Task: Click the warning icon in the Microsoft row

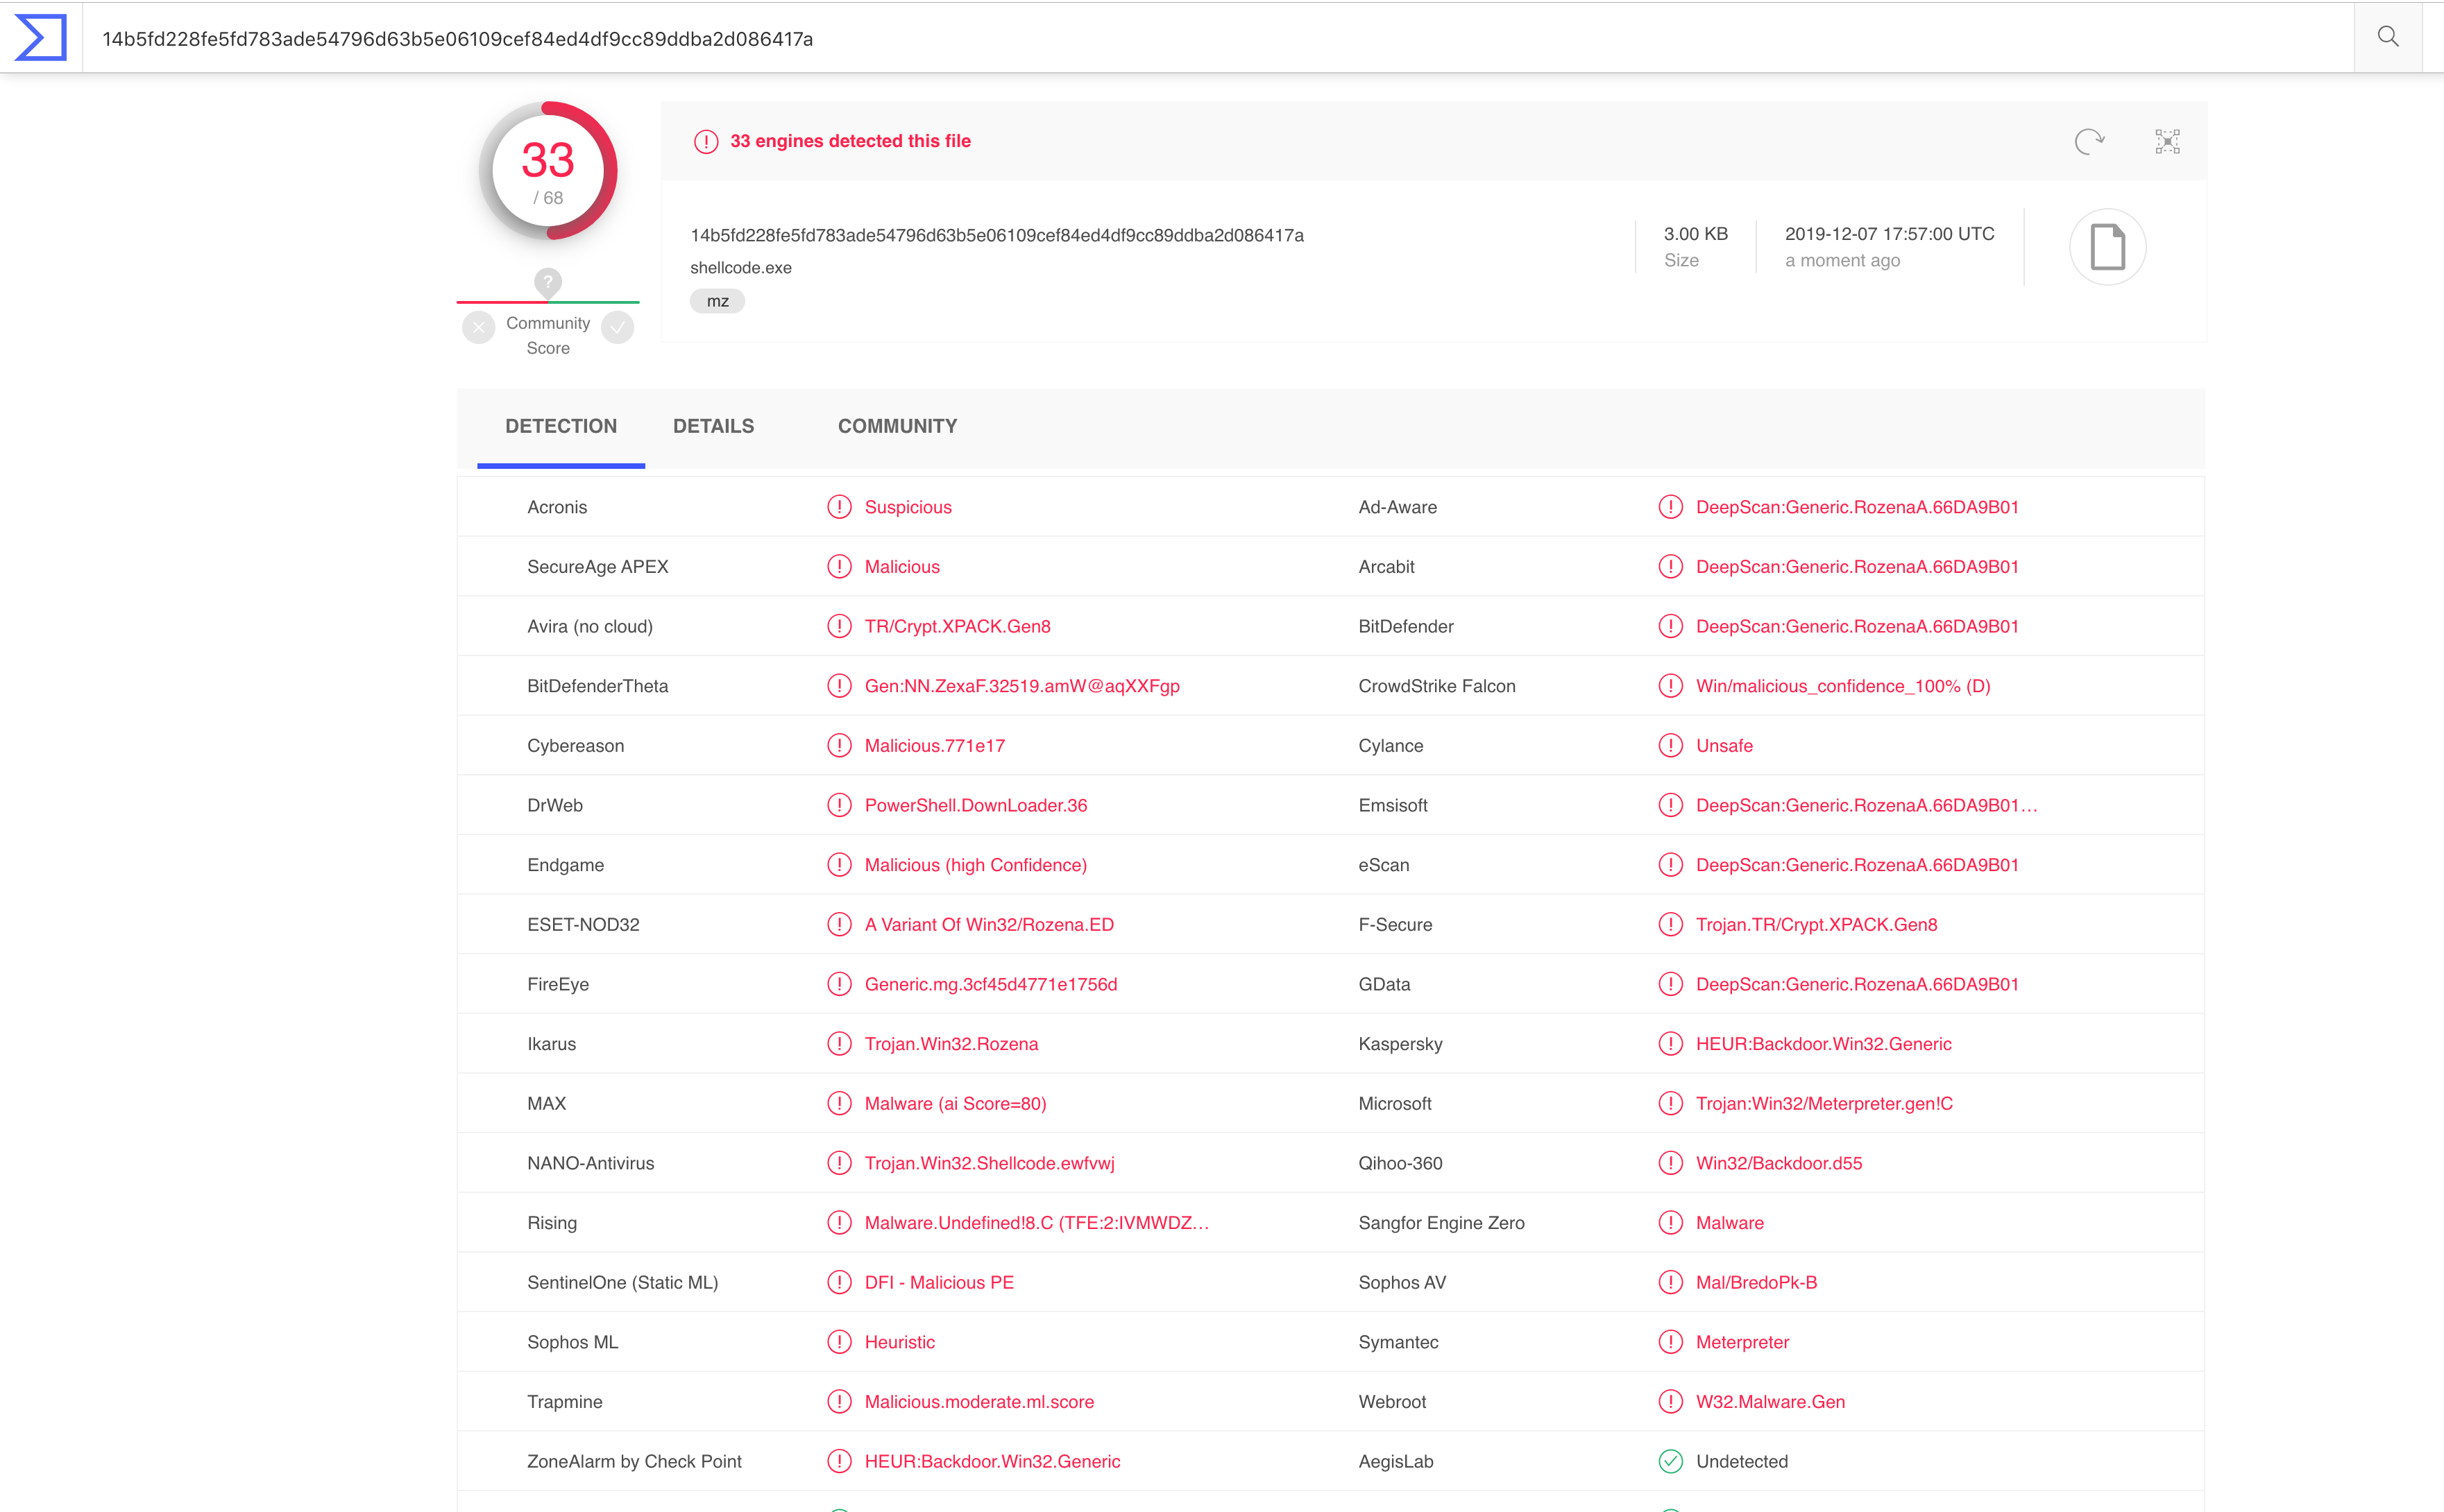Action: 1671,1103
